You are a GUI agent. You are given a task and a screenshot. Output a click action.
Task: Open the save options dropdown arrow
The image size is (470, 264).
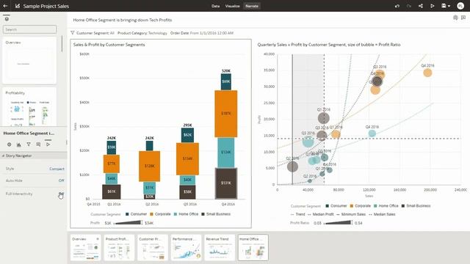(x=449, y=6)
